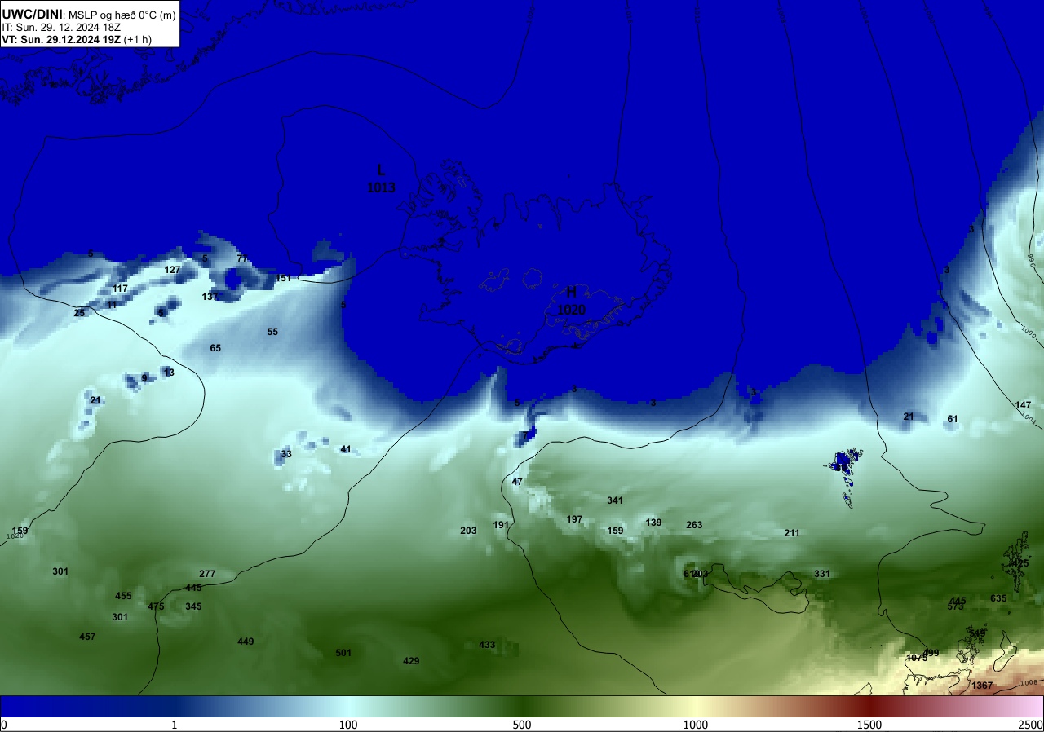Click '2500' on the color scale legend

(x=1031, y=725)
